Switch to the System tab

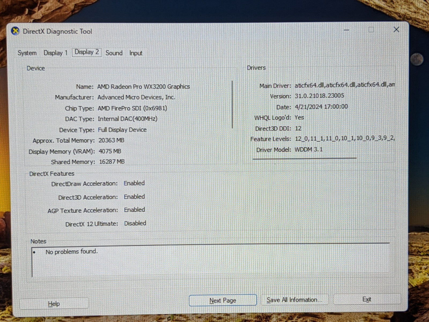(27, 53)
